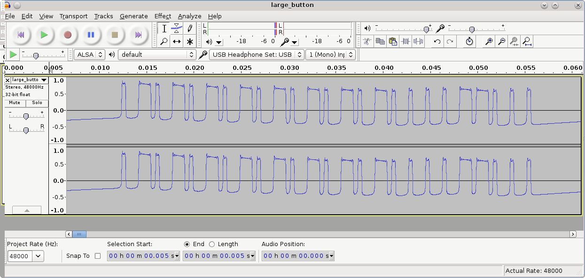Viewport: 585px width, 278px height.
Task: Open the File menu
Action: coord(10,16)
